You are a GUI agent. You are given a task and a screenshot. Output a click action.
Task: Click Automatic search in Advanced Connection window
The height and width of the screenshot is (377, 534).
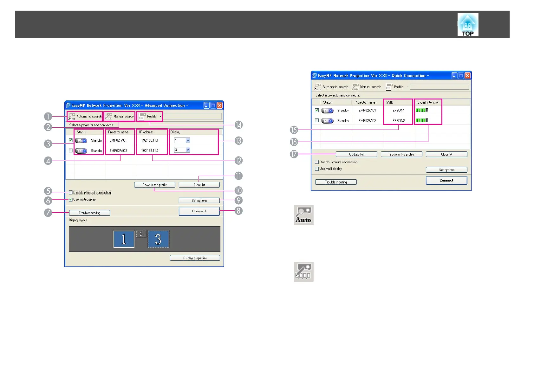click(x=85, y=117)
